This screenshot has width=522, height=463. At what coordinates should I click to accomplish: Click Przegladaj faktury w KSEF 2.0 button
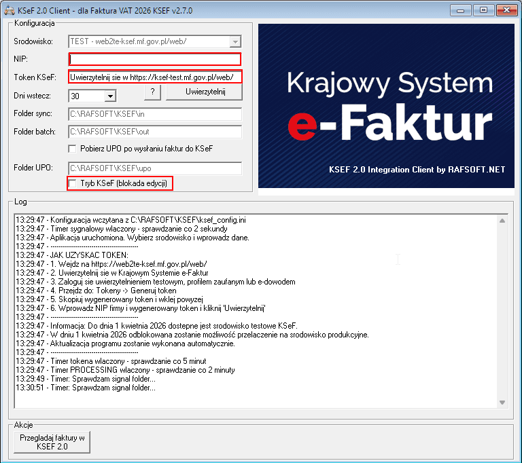click(x=52, y=443)
